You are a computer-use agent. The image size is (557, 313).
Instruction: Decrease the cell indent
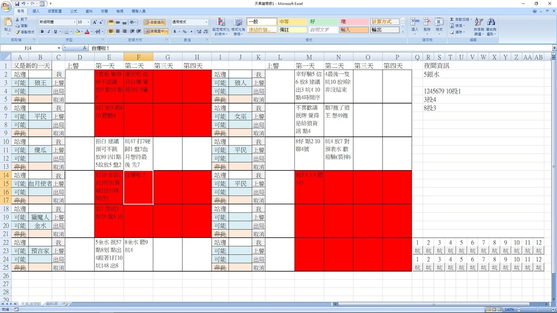[133, 31]
